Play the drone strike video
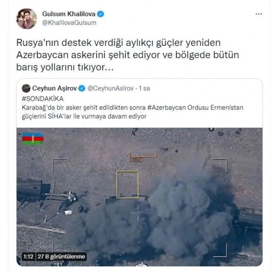The height and width of the screenshot is (272, 273). point(140,197)
